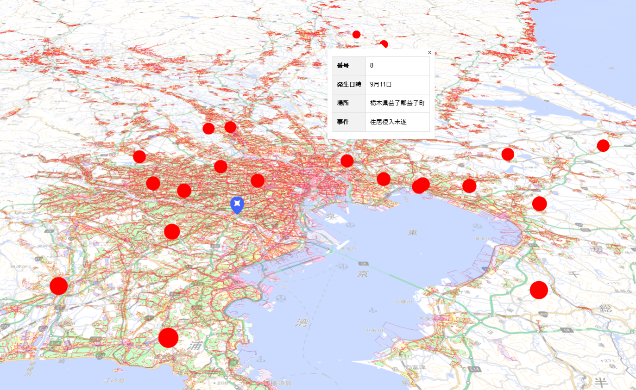Select the rightmost red marker on map
636x390 pixels.
pos(603,146)
